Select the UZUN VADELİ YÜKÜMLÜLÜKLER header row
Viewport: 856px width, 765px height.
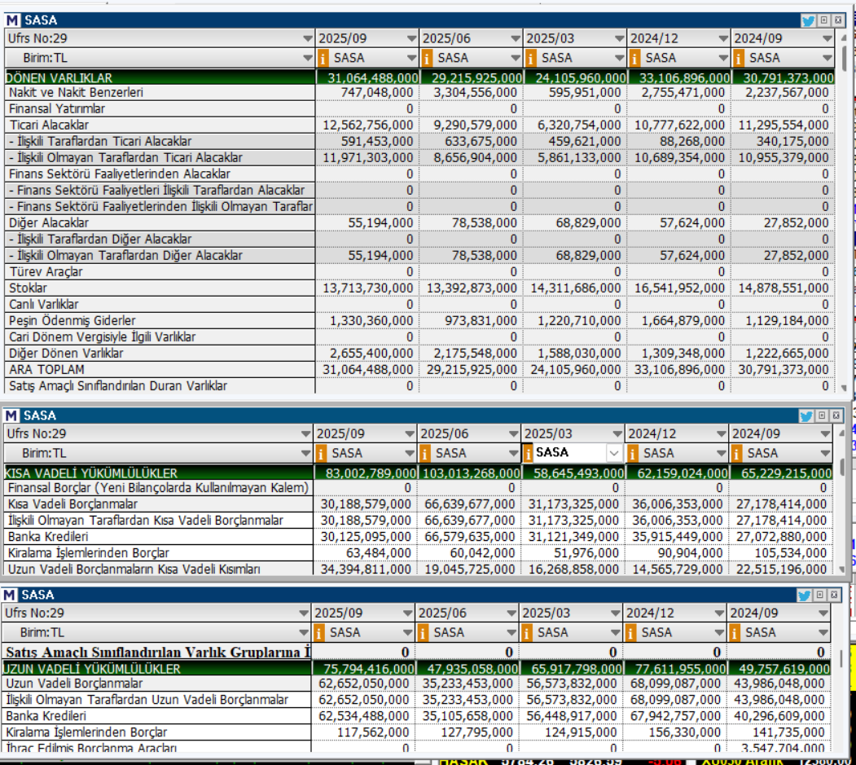point(156,668)
